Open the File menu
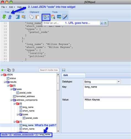This screenshot has width=131, height=139. [4, 7]
